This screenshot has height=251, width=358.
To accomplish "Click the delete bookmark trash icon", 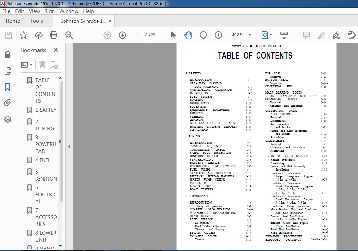I will [42, 65].
